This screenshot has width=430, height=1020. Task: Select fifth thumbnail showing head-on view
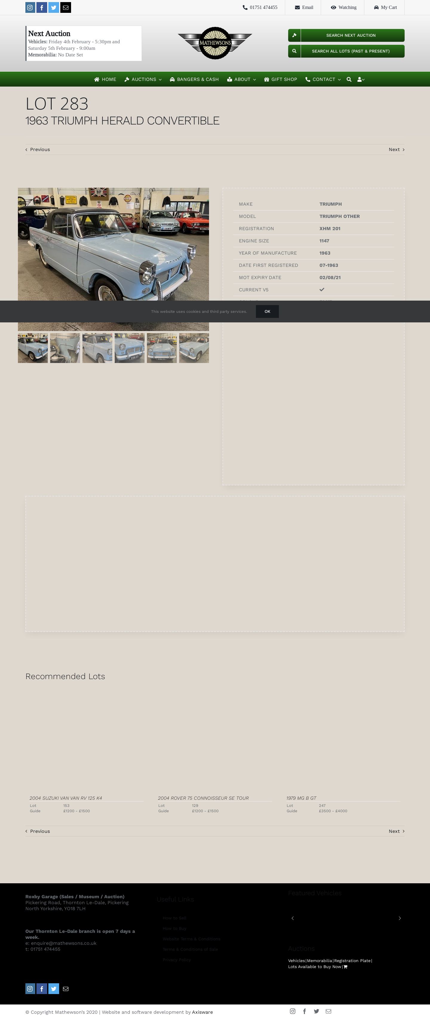(x=162, y=348)
